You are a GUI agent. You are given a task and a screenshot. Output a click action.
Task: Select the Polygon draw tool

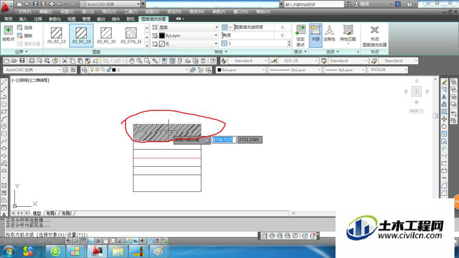pos(4,104)
